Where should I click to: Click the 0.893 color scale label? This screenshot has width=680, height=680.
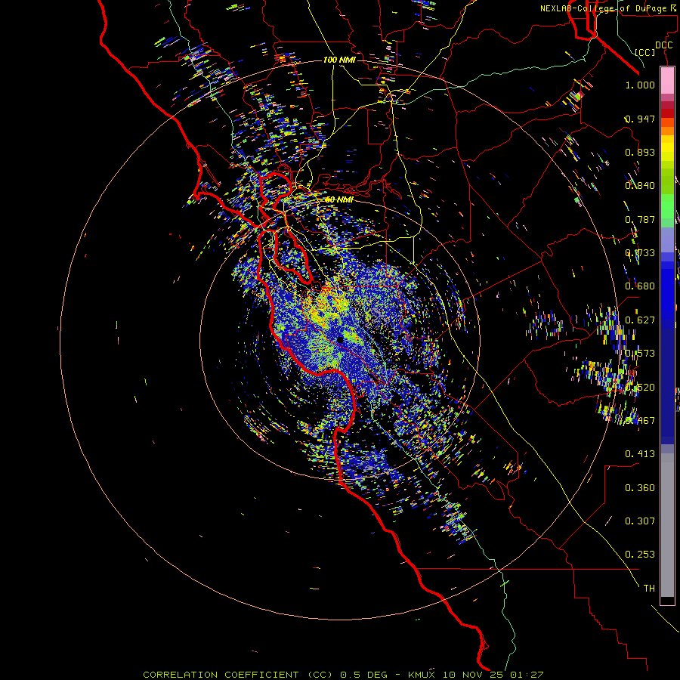pos(640,152)
